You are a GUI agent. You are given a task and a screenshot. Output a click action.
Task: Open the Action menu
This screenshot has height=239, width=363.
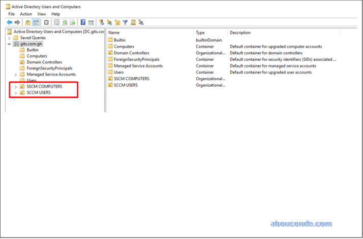click(x=26, y=14)
